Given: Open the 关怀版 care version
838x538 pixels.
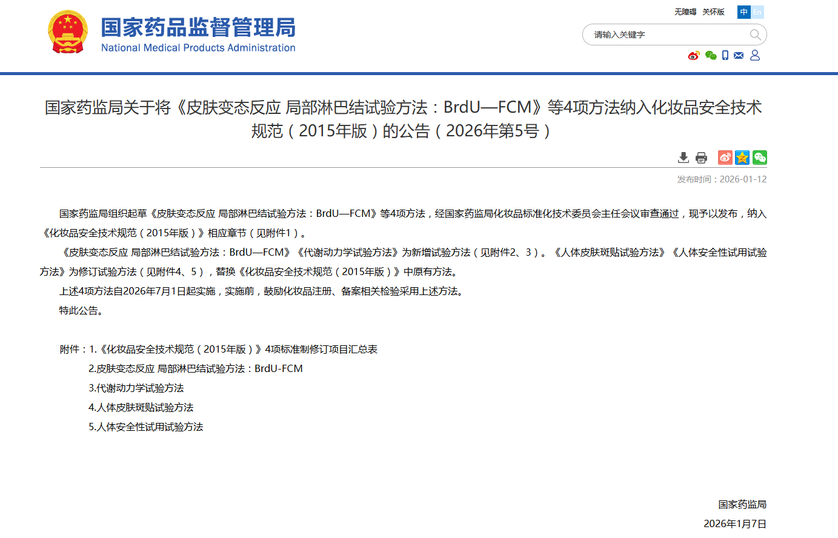Looking at the screenshot, I should 713,12.
